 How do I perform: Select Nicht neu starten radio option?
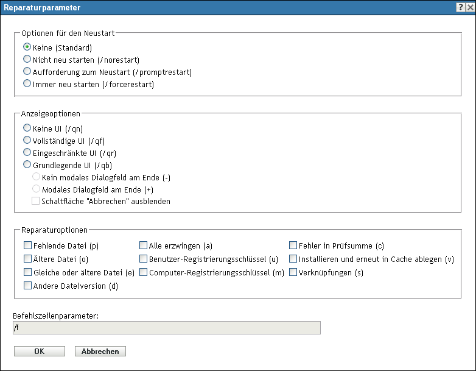click(x=27, y=59)
